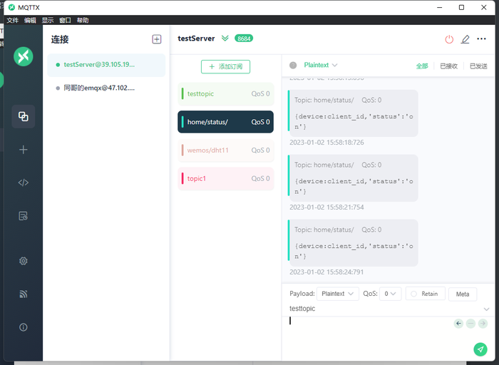
Task: Open the 显示 menu
Action: [x=48, y=21]
